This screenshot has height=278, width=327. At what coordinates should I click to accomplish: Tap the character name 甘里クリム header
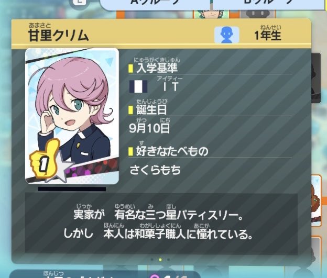coord(59,35)
